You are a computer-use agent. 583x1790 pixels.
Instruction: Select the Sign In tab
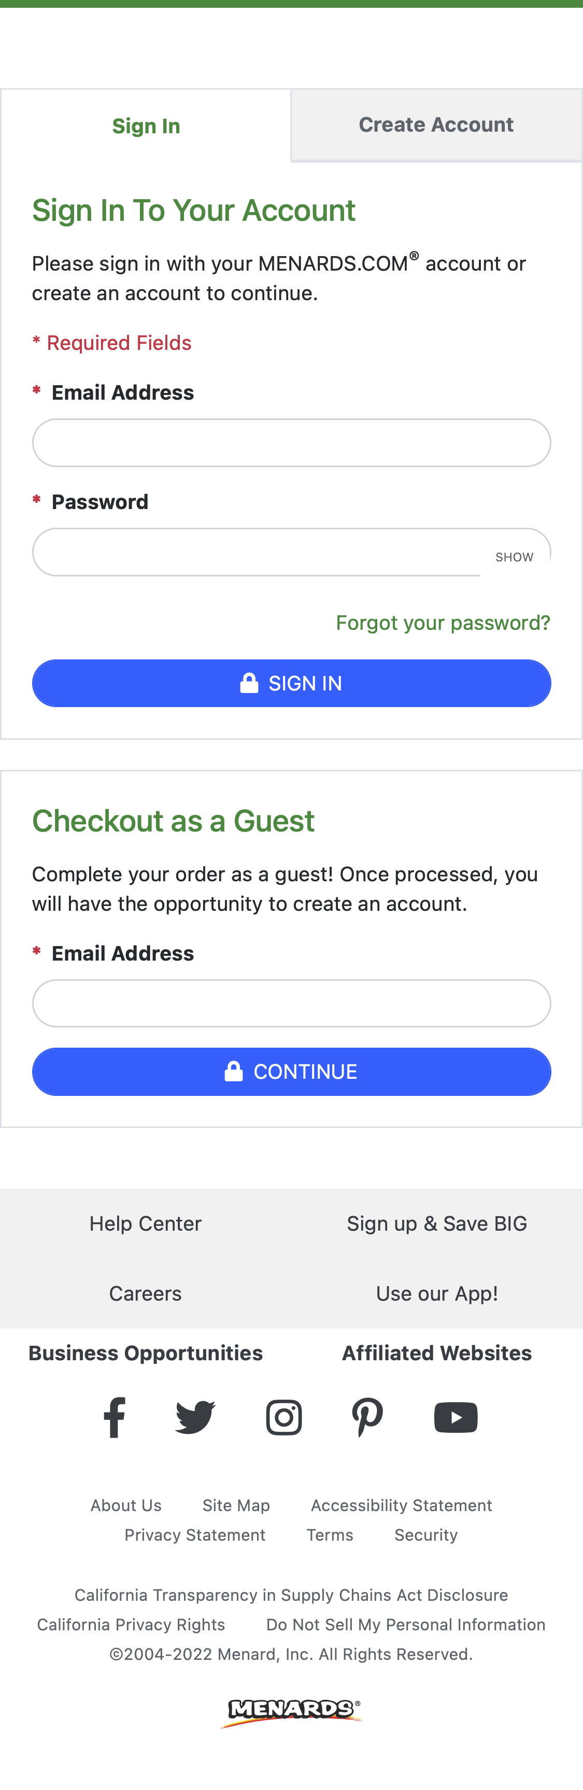pyautogui.click(x=146, y=126)
